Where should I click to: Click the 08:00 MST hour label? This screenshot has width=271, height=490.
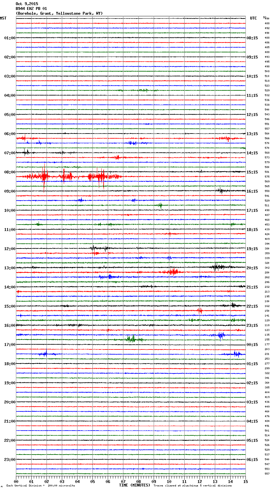tap(10, 172)
